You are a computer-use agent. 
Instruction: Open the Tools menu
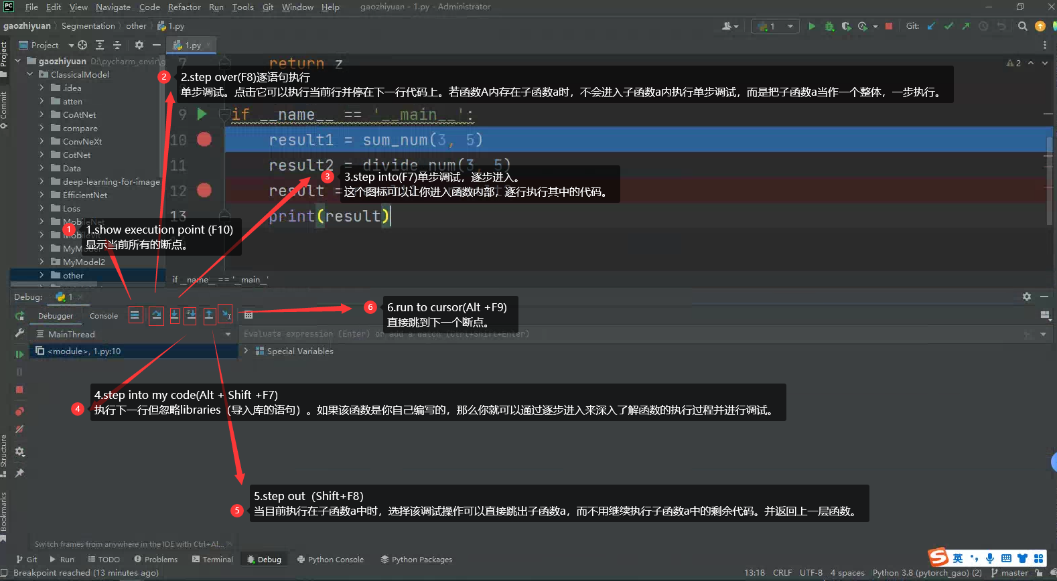click(x=242, y=7)
